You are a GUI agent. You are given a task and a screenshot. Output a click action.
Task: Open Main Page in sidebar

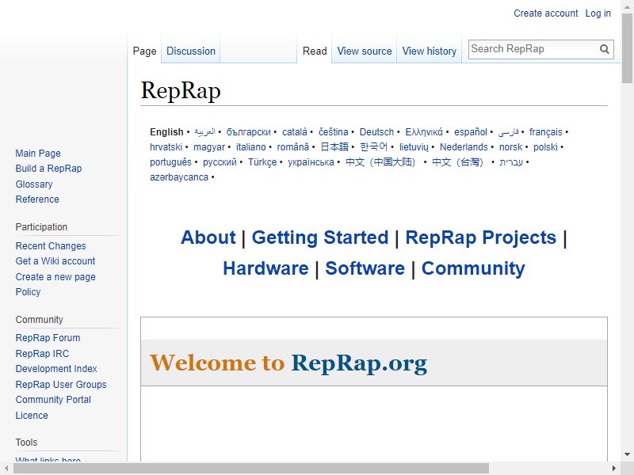coord(38,154)
